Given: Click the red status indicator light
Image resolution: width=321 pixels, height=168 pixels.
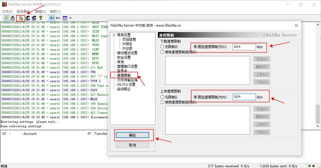Looking at the screenshot, I should click(x=313, y=166).
